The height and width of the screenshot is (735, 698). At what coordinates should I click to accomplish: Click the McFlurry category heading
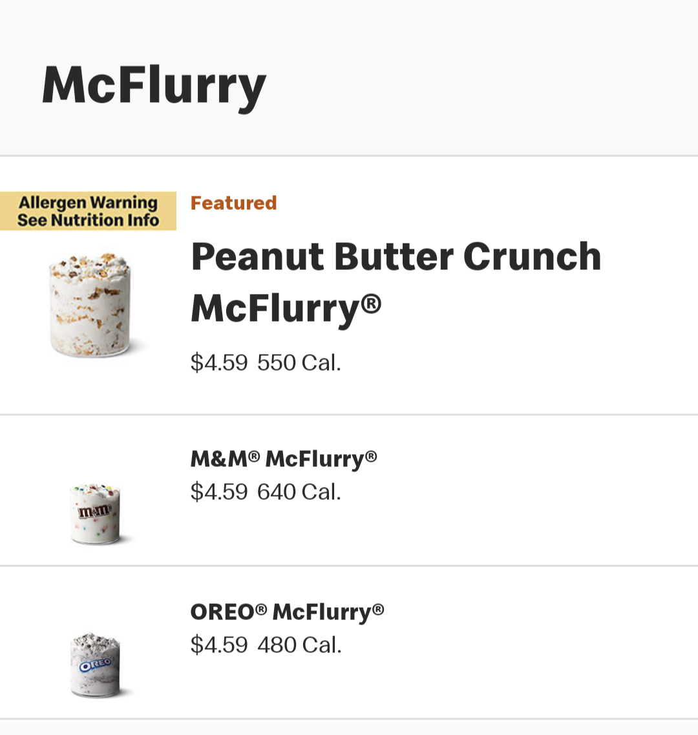pyautogui.click(x=154, y=87)
